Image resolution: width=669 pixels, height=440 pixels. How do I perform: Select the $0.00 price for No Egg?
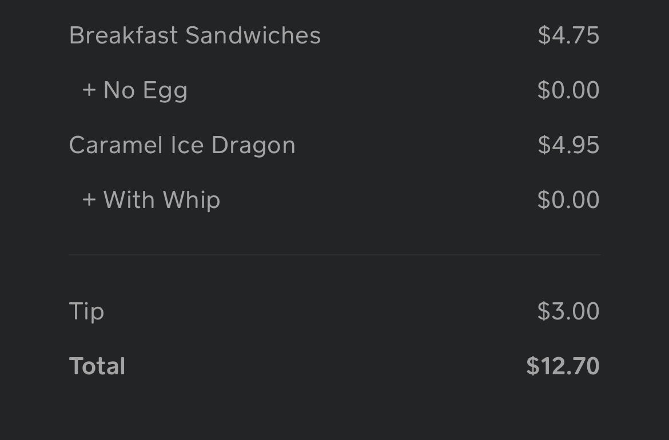568,90
